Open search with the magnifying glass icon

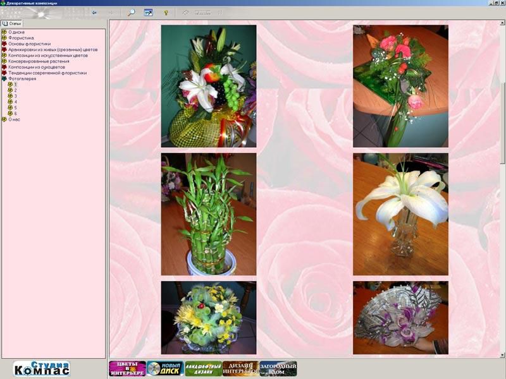132,12
